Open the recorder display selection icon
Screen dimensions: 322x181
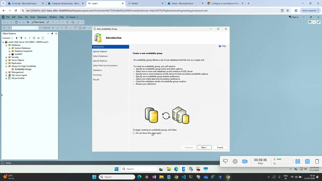click(x=225, y=161)
